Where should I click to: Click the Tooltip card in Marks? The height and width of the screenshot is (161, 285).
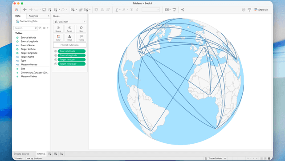pyautogui.click(x=81, y=38)
